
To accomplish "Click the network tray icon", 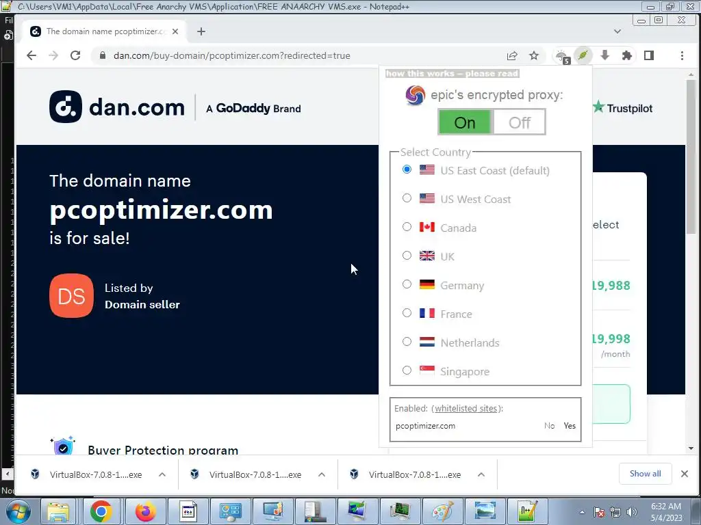I will 615,512.
